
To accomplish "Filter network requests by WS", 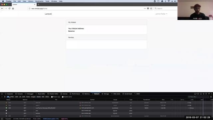I will [43, 97].
